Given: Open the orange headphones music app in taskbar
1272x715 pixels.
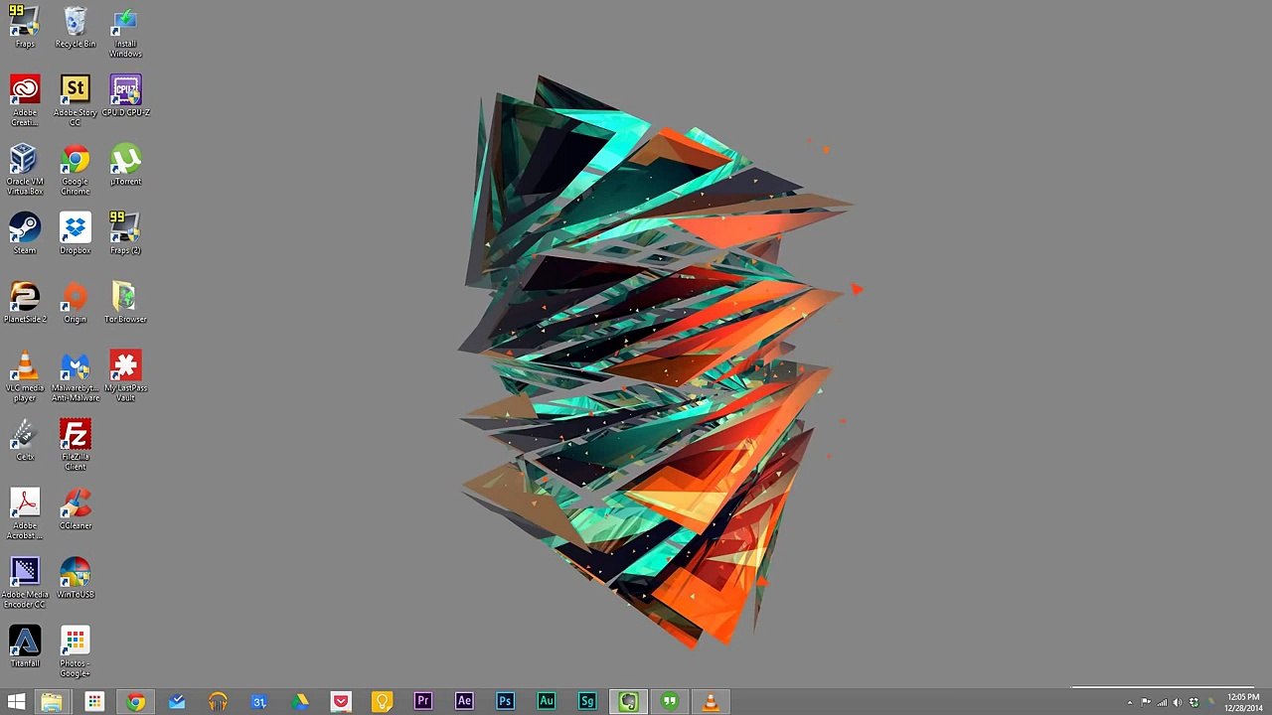Looking at the screenshot, I should pos(218,702).
